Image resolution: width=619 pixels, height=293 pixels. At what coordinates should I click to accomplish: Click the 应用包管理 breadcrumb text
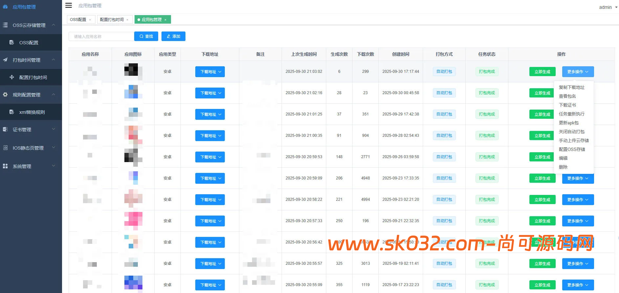point(90,6)
